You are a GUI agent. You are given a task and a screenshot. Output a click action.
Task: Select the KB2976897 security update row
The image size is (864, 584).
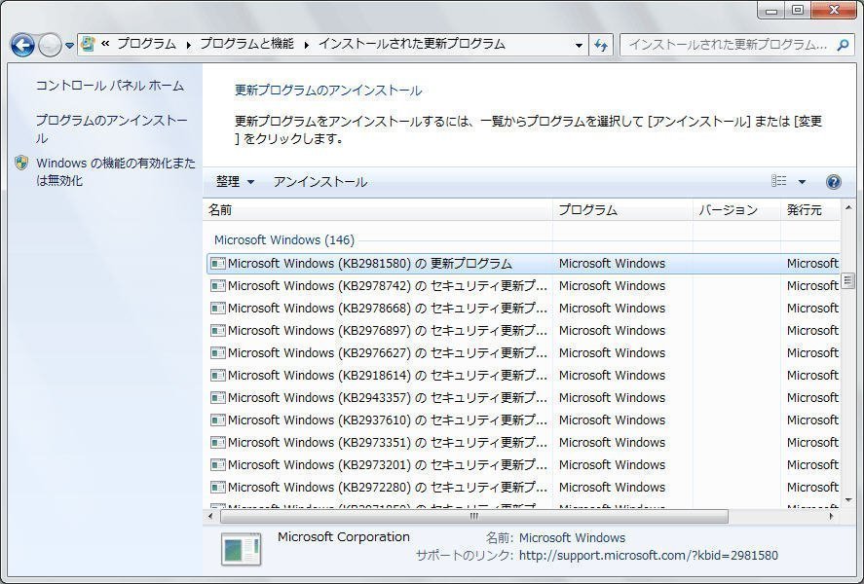[x=523, y=330]
